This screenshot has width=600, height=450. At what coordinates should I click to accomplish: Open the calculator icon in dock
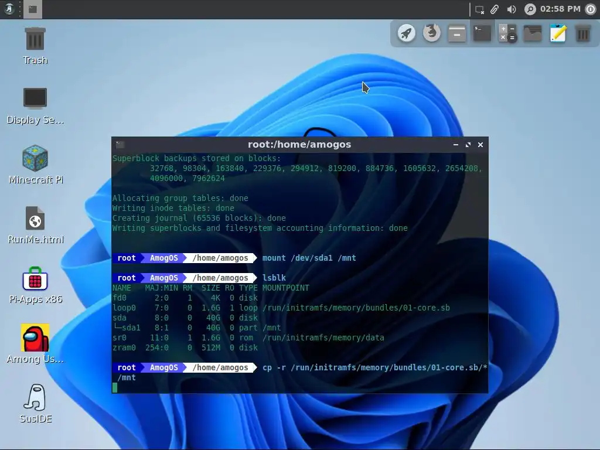(507, 33)
